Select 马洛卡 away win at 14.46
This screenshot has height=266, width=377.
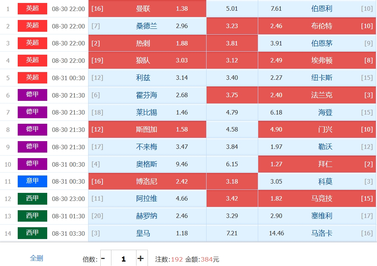[x=317, y=233]
